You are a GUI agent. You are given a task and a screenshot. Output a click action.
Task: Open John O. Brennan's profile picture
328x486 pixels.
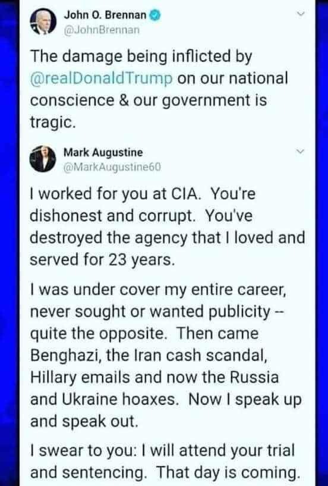[x=43, y=21]
